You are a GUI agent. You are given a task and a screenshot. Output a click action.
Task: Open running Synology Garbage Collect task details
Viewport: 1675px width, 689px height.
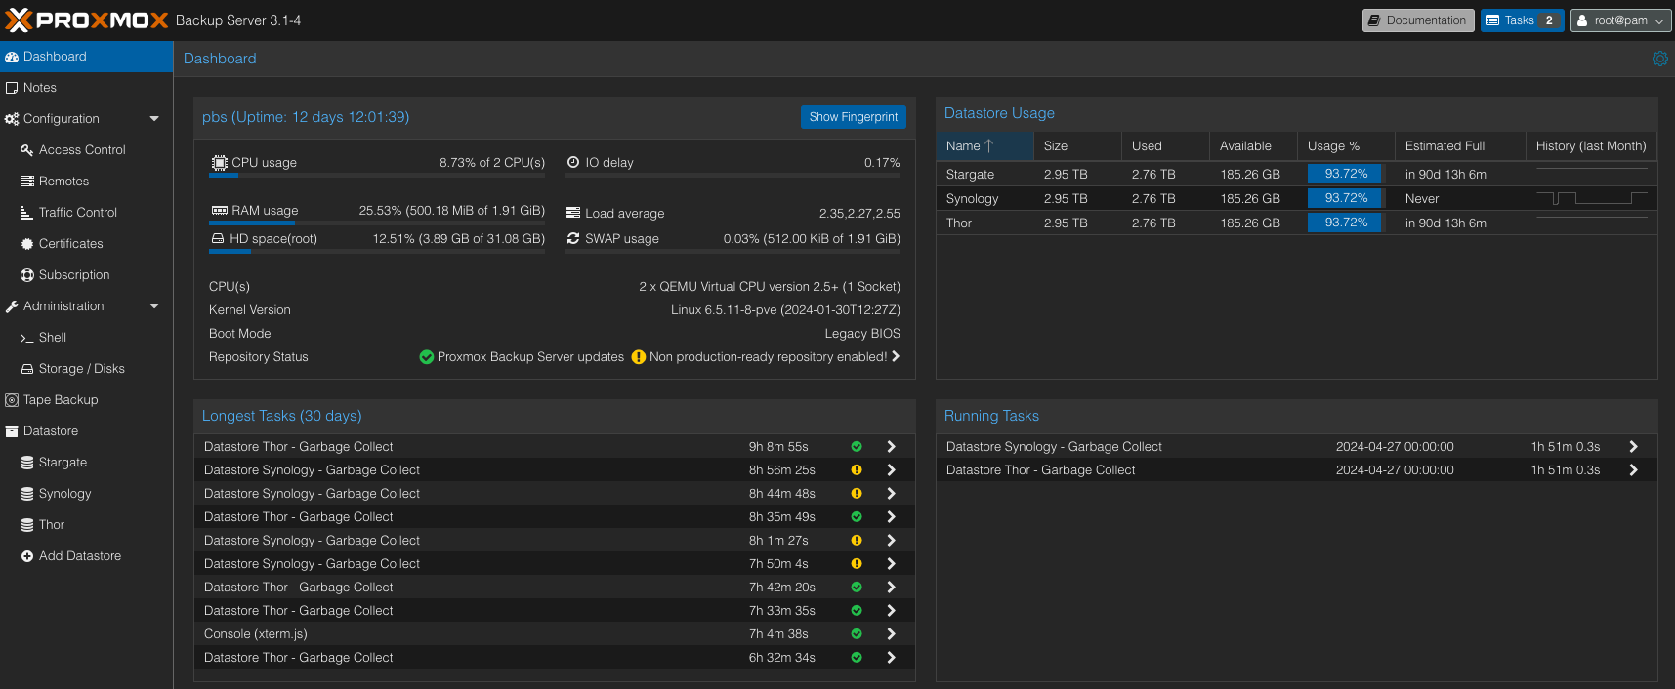tap(1633, 447)
